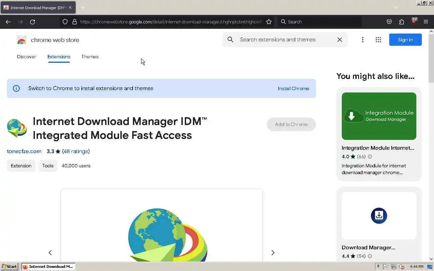This screenshot has width=434, height=271.
Task: Click the Action Center flag tray icon
Action: pyautogui.click(x=386, y=267)
